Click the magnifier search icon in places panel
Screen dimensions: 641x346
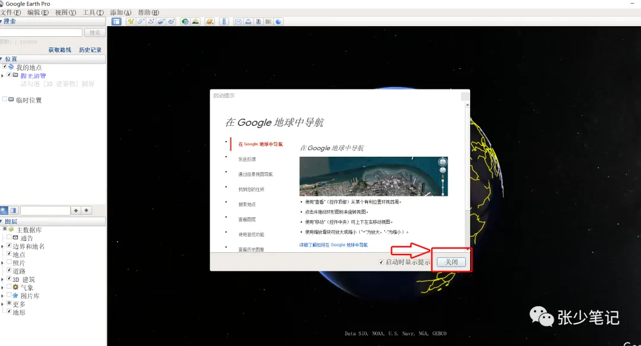(x=4, y=210)
